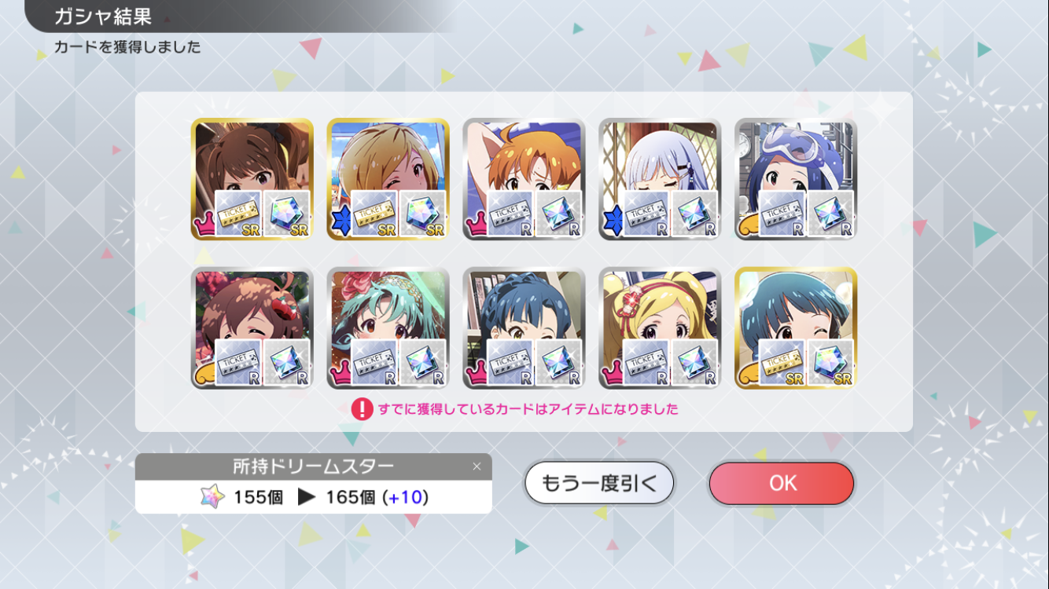Image resolution: width=1049 pixels, height=589 pixels.
Task: Select the teal short-haired SR card
Action: click(x=796, y=328)
